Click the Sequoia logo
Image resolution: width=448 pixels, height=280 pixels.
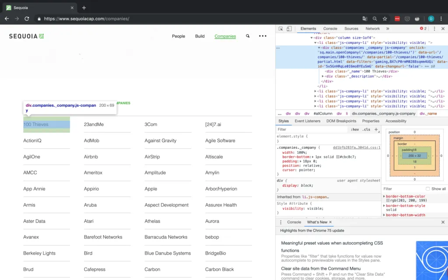pyautogui.click(x=27, y=36)
